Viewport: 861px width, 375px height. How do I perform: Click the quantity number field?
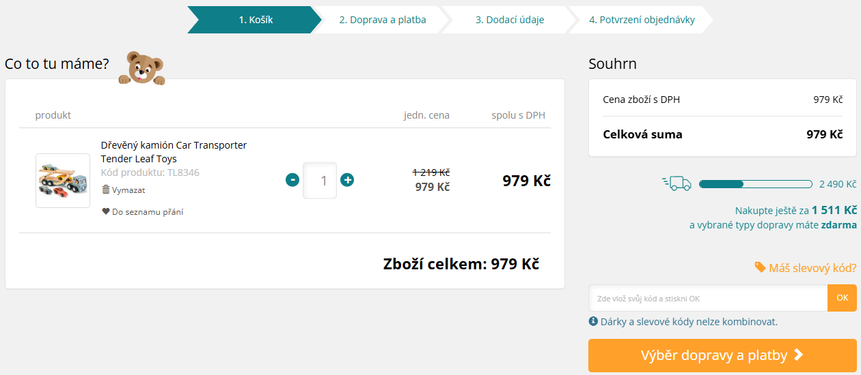[320, 181]
